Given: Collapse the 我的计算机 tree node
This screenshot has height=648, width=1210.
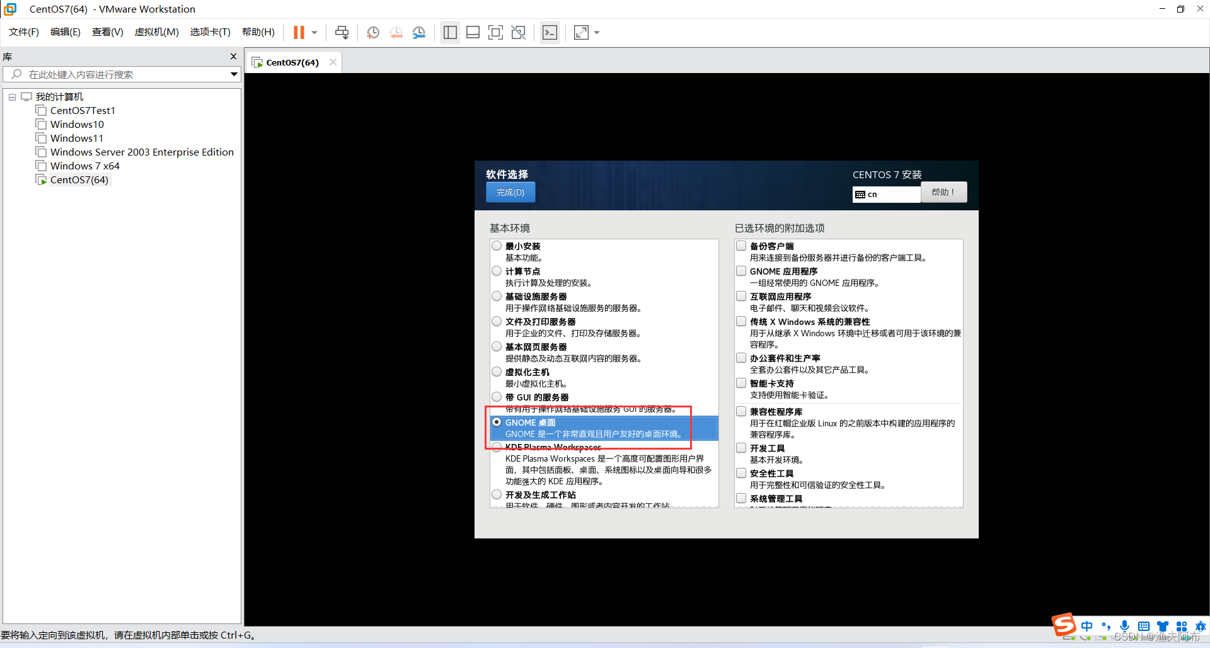Looking at the screenshot, I should [x=12, y=97].
